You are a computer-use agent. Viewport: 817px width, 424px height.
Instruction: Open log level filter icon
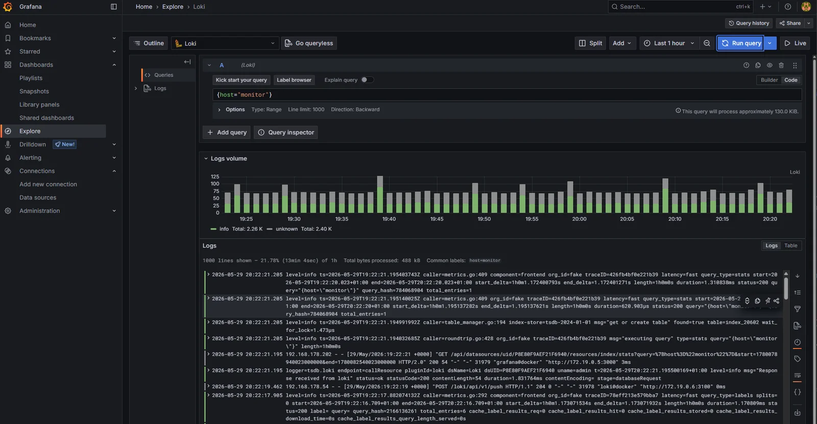coord(797,309)
